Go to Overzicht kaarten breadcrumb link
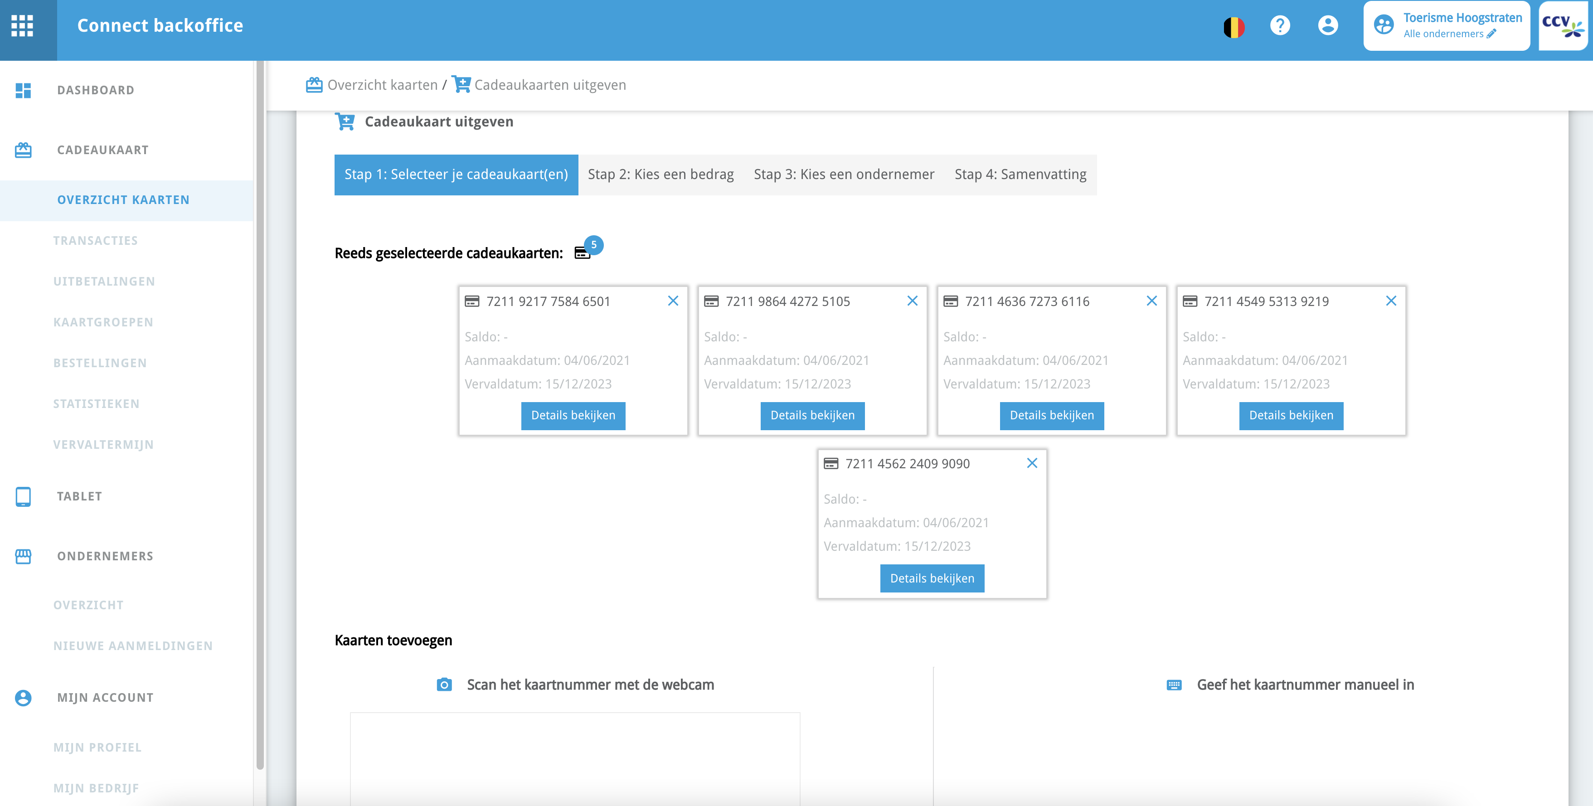The height and width of the screenshot is (806, 1593). (x=382, y=85)
